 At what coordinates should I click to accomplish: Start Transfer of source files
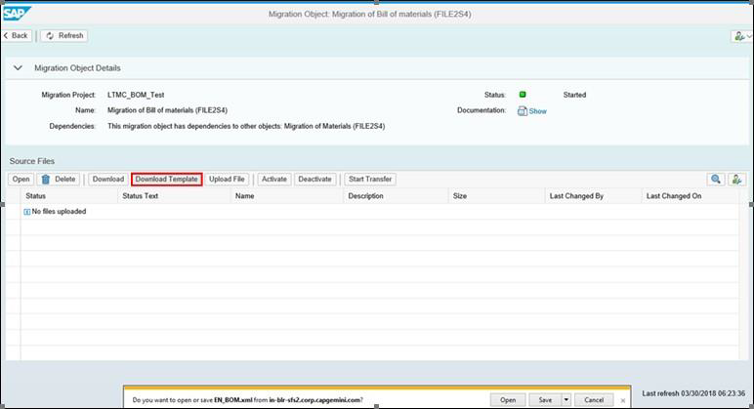tap(370, 180)
